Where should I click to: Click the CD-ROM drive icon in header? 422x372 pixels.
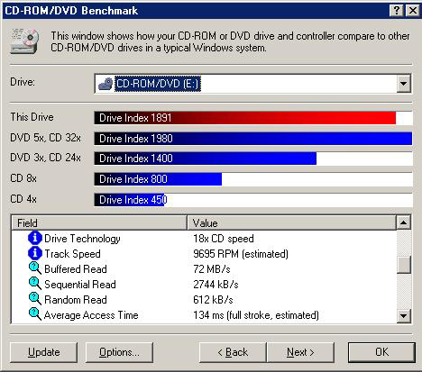[24, 41]
